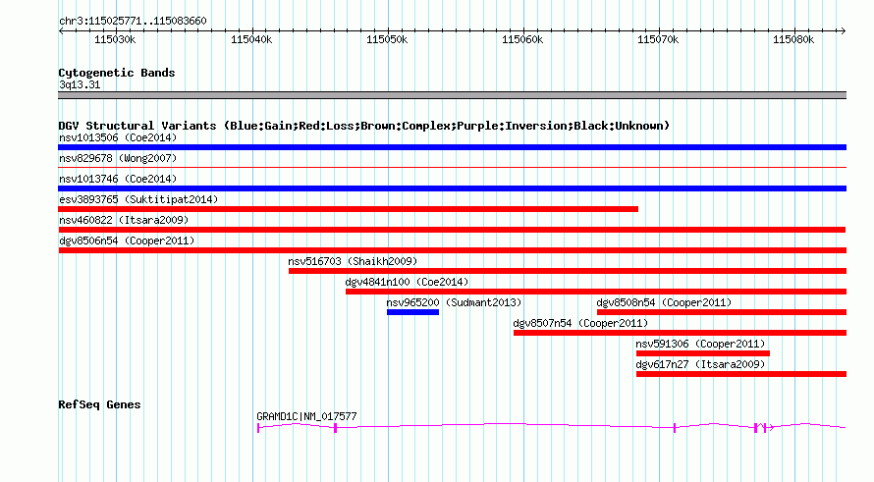Viewport: 874px width, 482px height.
Task: Open variant label nsv591306 (Cooper2011)
Action: tap(700, 344)
